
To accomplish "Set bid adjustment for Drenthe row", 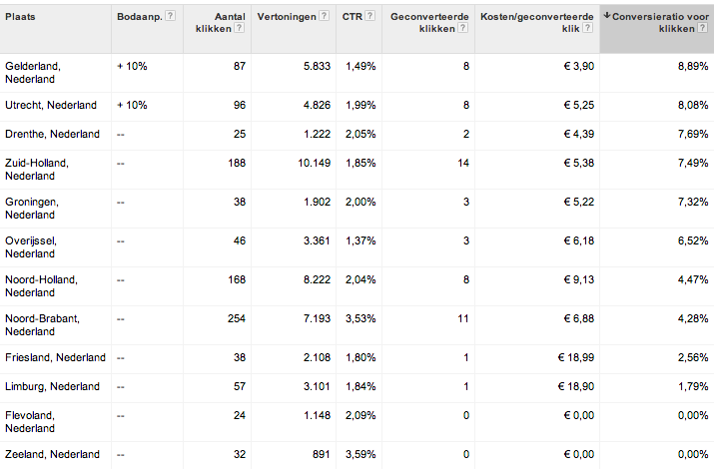I will 121,134.
